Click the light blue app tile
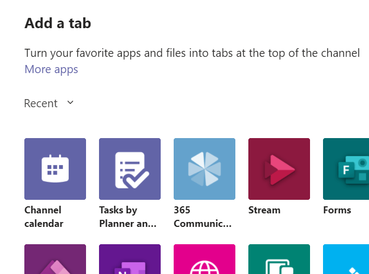 click(x=346, y=259)
